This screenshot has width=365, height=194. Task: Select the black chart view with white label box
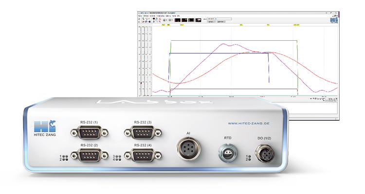[198, 20]
